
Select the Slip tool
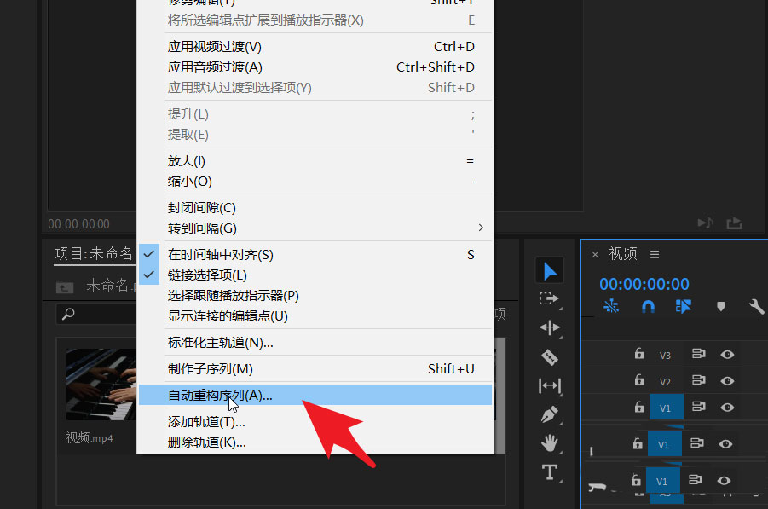tap(550, 386)
